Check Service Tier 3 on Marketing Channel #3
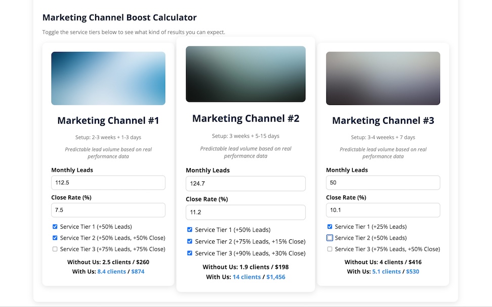This screenshot has width=492, height=307. [330, 249]
